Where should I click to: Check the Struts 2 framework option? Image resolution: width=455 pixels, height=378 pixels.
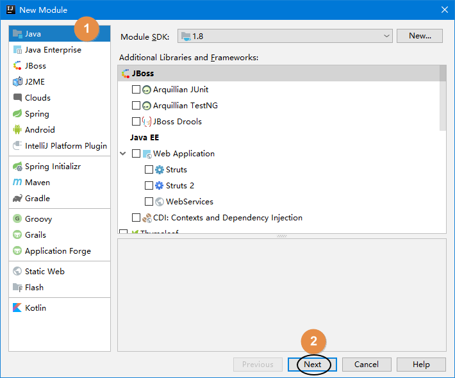pyautogui.click(x=149, y=186)
